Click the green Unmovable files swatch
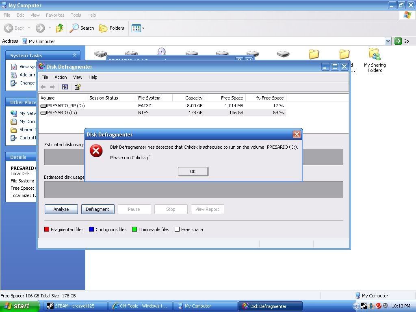 coord(134,229)
